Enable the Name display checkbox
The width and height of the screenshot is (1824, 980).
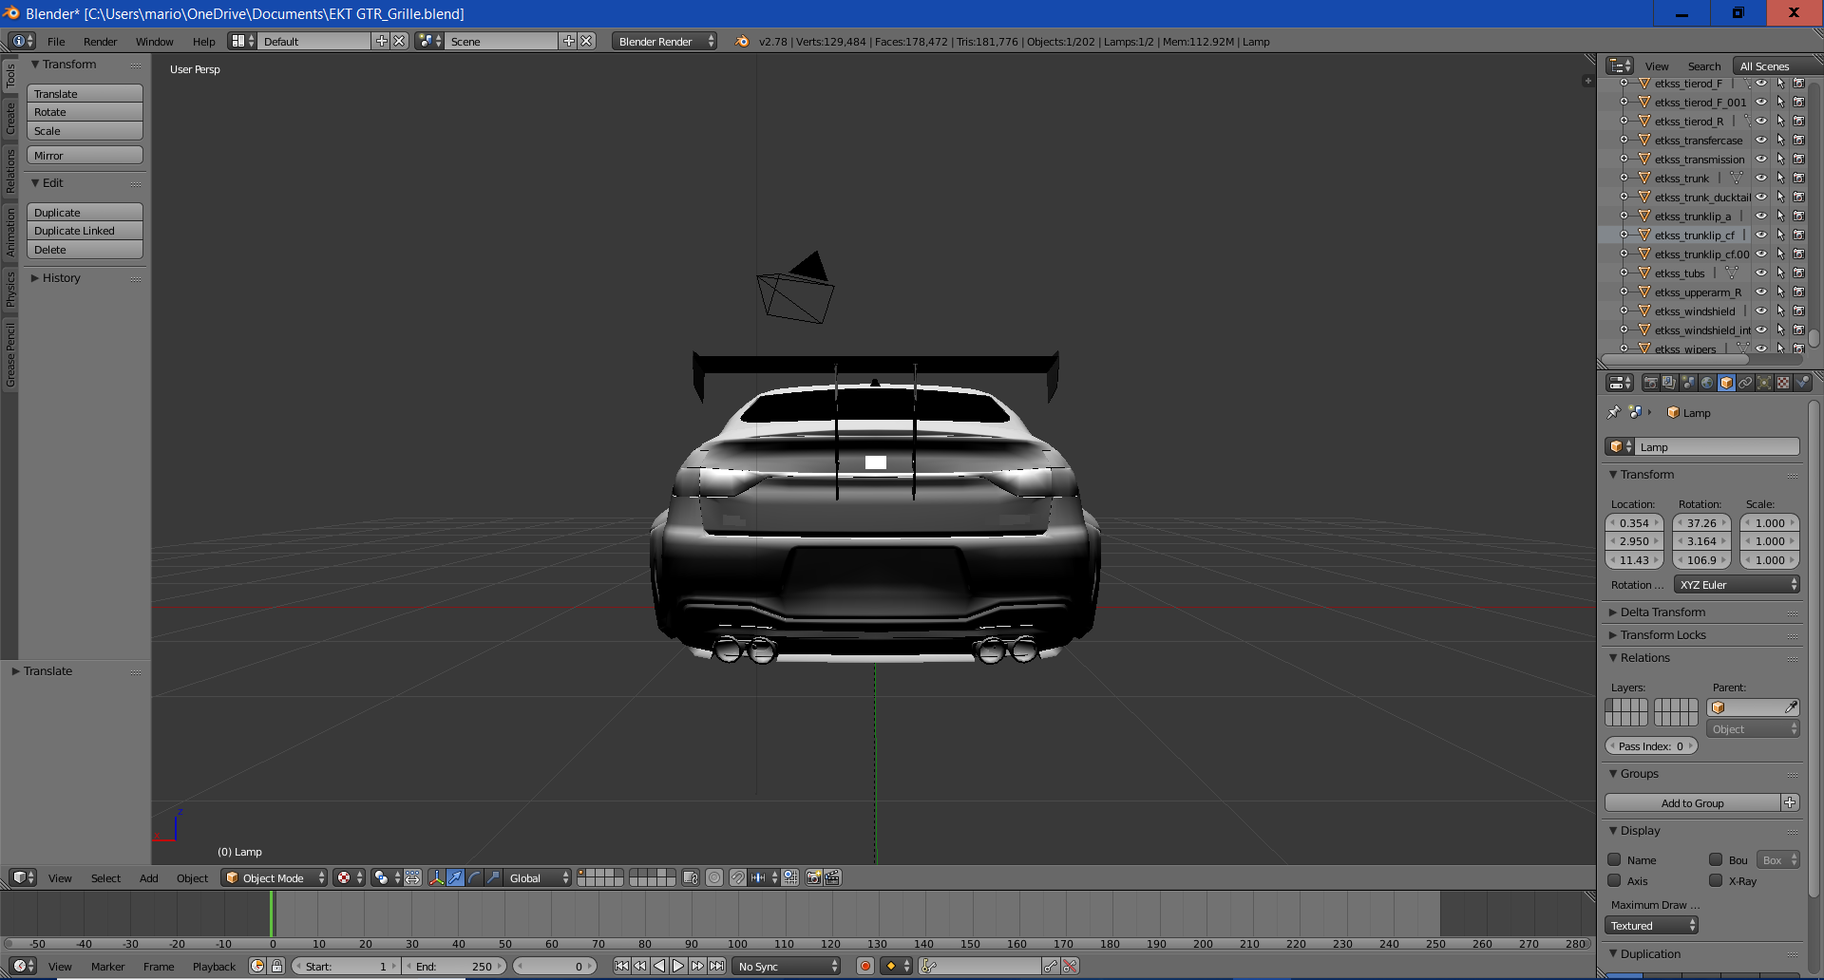click(x=1614, y=859)
